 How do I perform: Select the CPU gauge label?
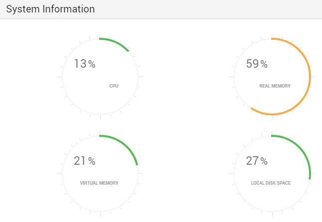pos(114,86)
